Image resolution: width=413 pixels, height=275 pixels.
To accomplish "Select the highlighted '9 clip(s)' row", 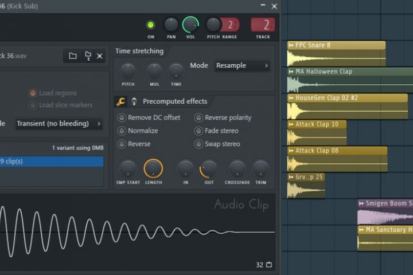I will (x=52, y=162).
